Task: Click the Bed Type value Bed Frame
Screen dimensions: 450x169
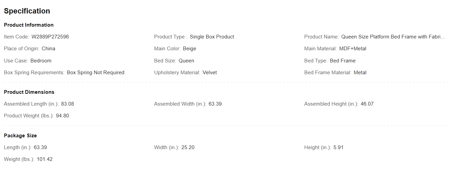Action: pyautogui.click(x=342, y=61)
